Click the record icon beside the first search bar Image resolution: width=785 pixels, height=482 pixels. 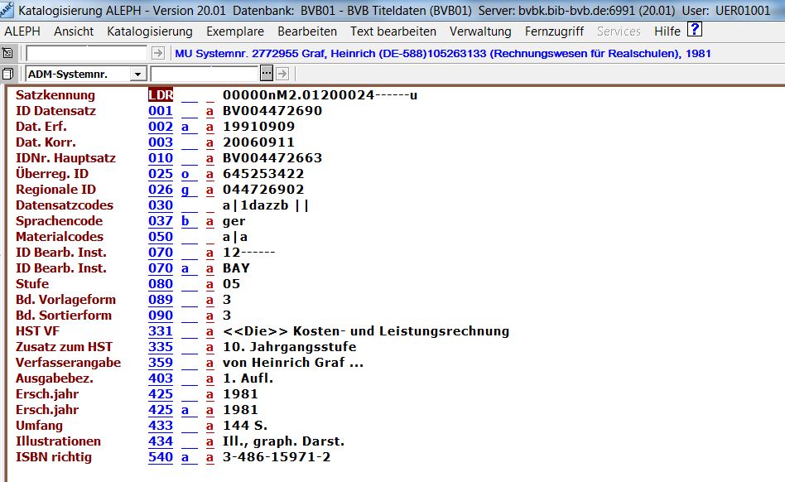click(x=8, y=53)
